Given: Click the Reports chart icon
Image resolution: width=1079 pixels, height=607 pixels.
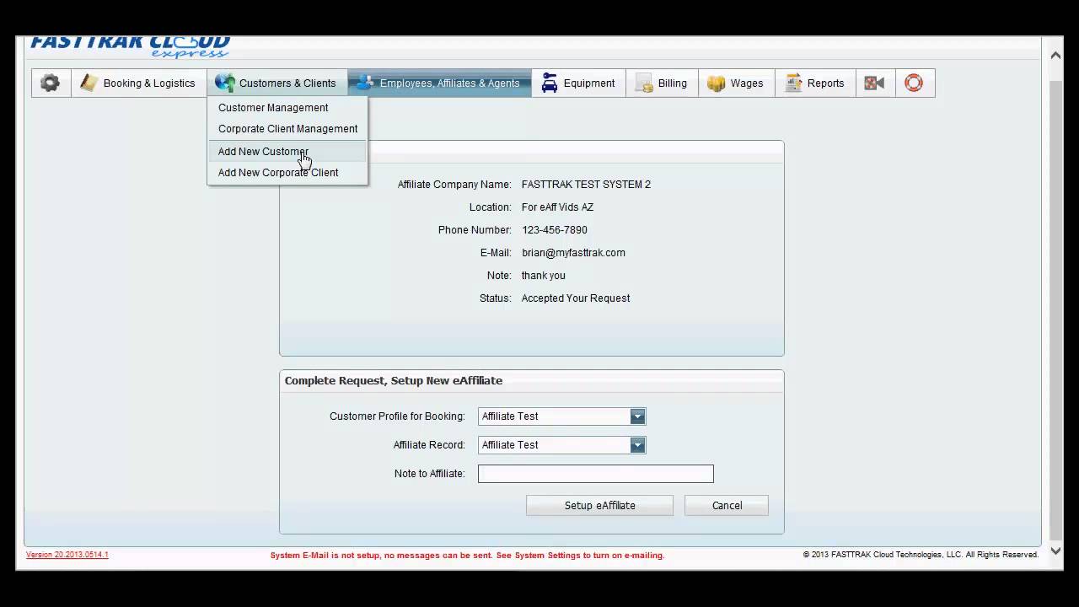Looking at the screenshot, I should [793, 83].
